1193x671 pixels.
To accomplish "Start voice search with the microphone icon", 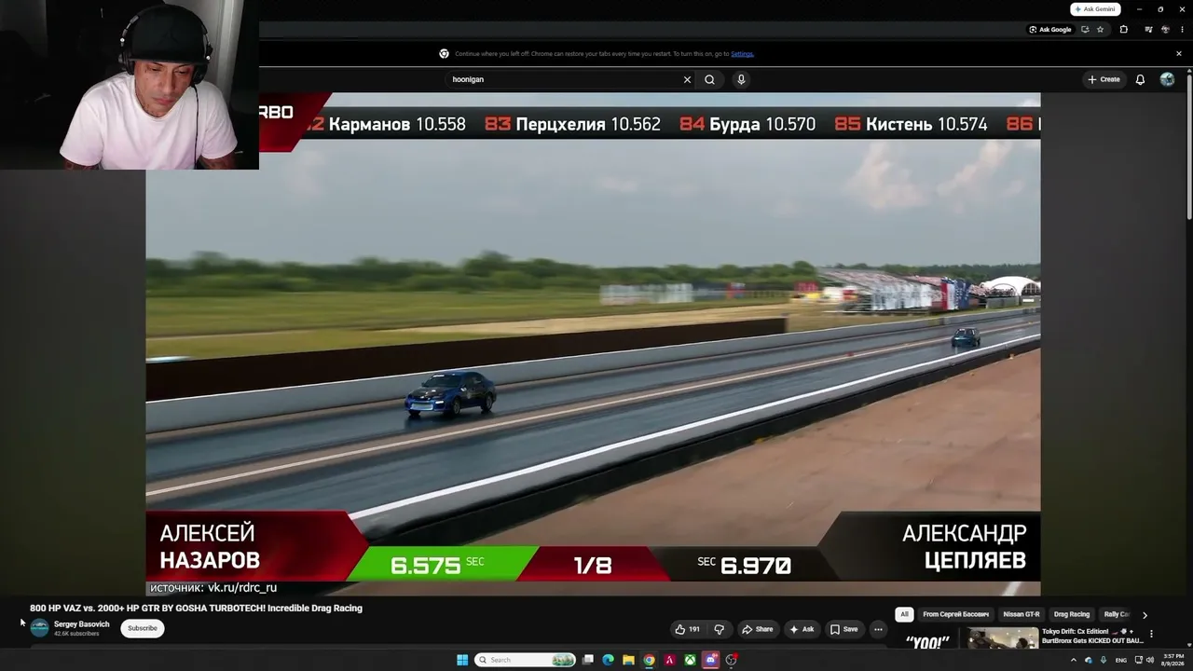I will pyautogui.click(x=741, y=80).
